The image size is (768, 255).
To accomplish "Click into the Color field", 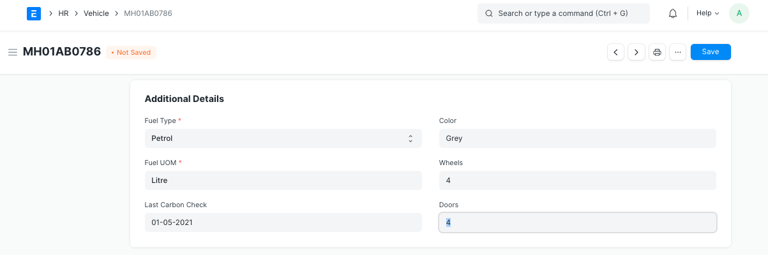I will coord(577,138).
